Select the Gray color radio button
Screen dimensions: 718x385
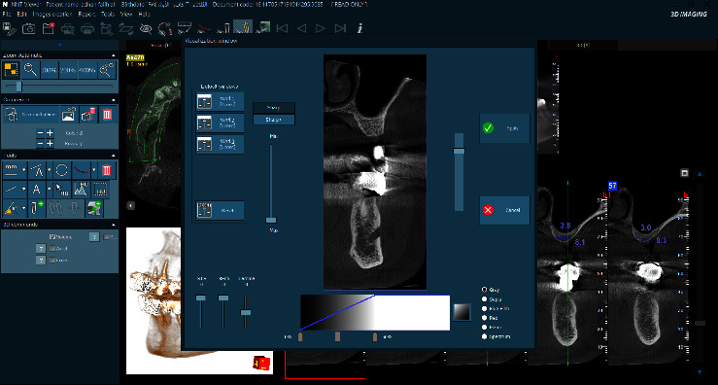[485, 290]
